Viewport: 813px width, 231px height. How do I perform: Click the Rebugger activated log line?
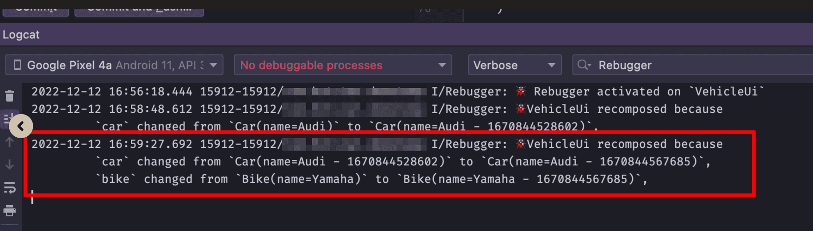pos(398,91)
